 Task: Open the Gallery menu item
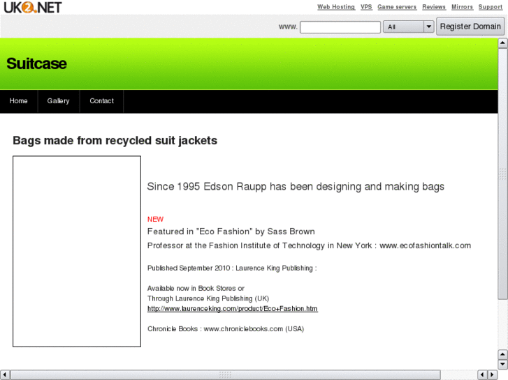(58, 101)
